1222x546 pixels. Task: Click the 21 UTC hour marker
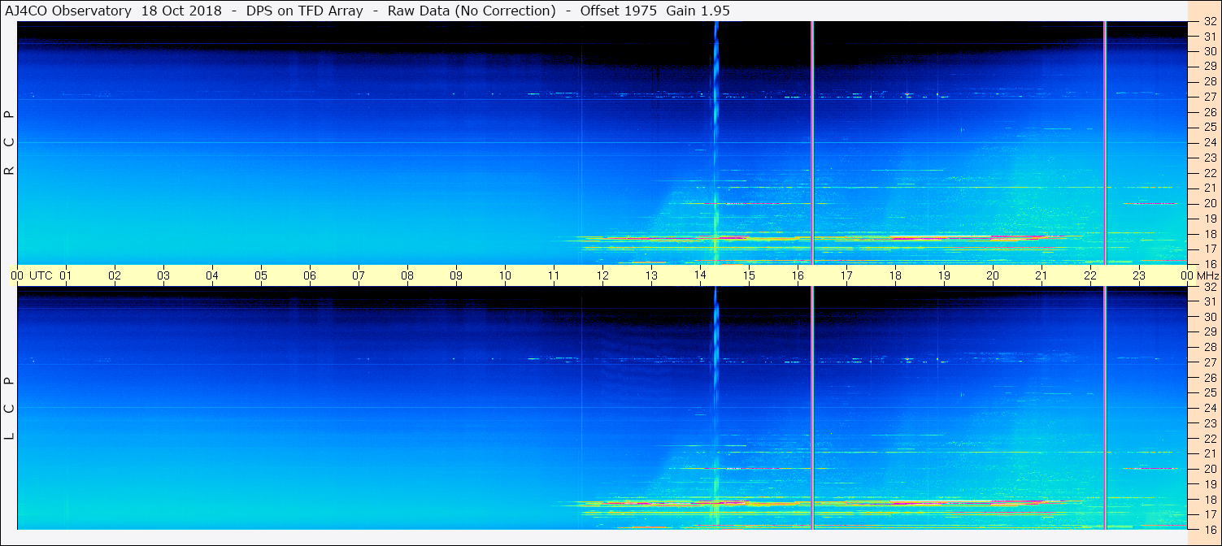coord(1042,275)
